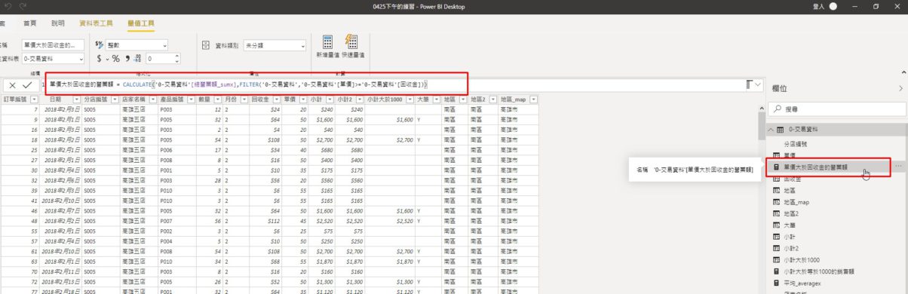Viewport: 908px width, 294px height.
Task: Toggle the thousands separator comma icon
Action: coord(128,58)
